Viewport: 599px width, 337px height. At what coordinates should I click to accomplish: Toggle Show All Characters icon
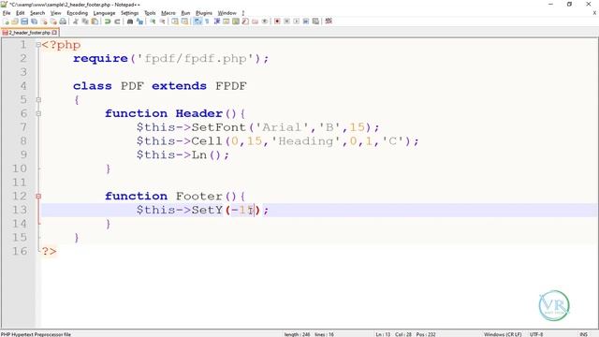[207, 22]
